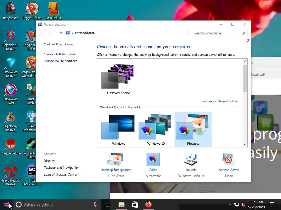Click the forward navigation arrow
The width and height of the screenshot is (281, 210).
(x=49, y=33)
